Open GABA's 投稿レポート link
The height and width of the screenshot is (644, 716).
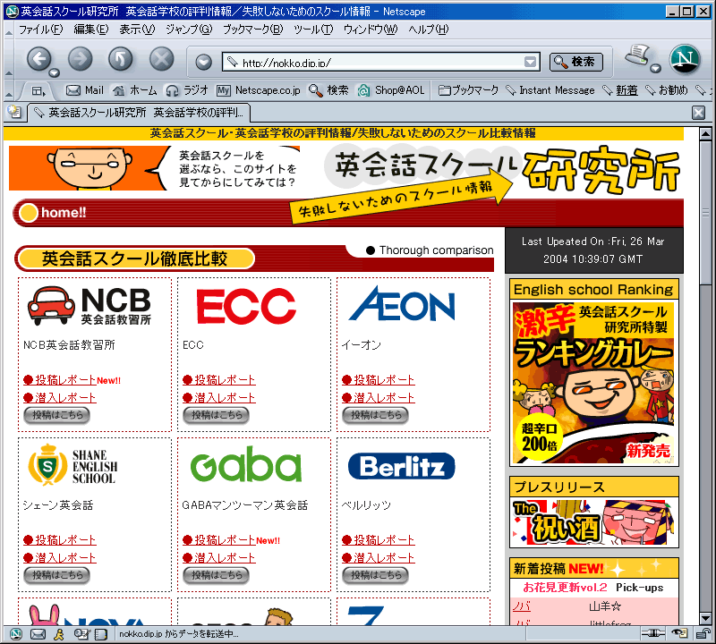tap(218, 540)
